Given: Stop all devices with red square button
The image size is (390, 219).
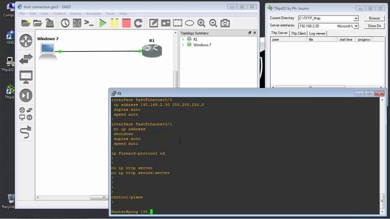Looking at the screenshot, I should [x=126, y=23].
